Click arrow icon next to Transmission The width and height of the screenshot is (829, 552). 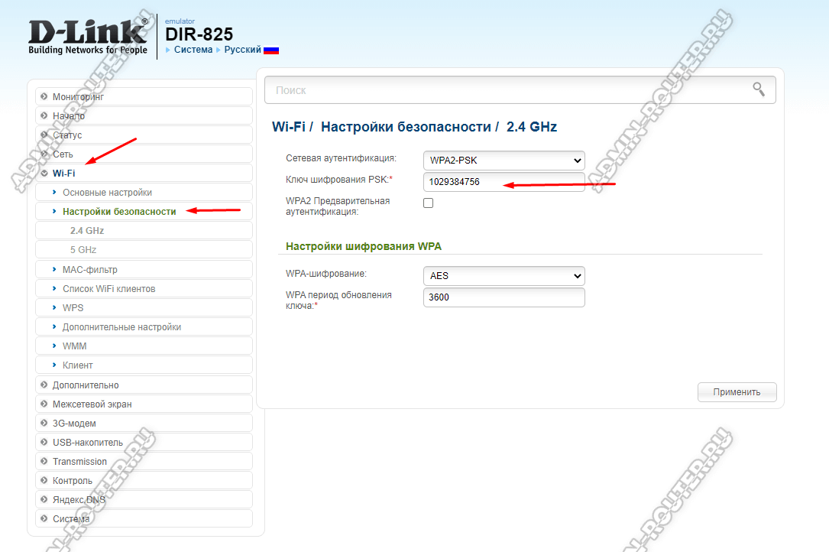tap(44, 461)
